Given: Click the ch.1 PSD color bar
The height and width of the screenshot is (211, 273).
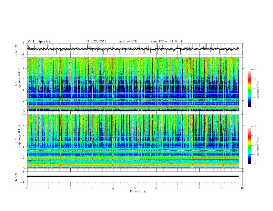Looking at the screenshot, I should tap(249, 88).
